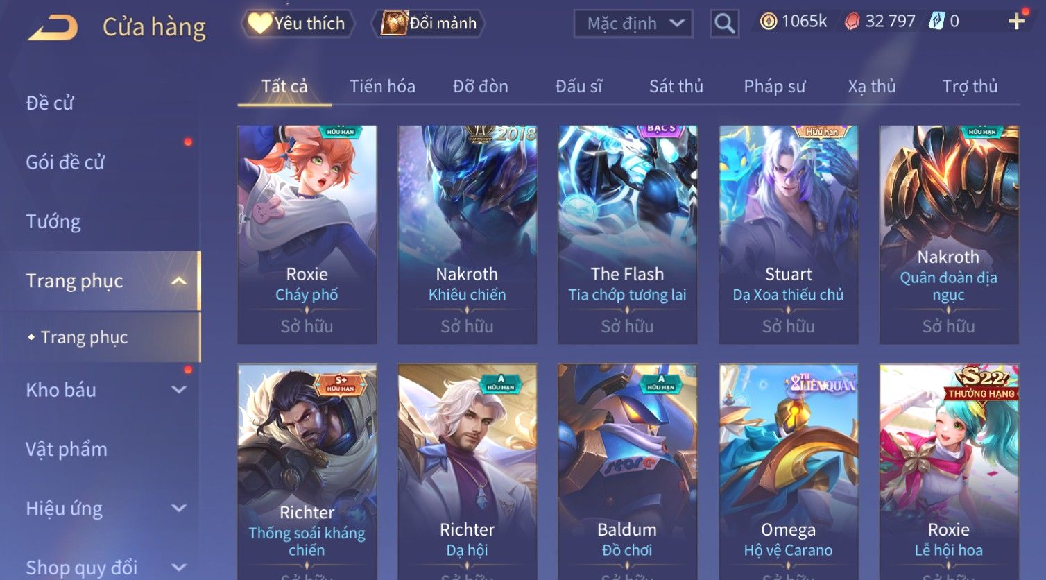Viewport: 1046px width, 580px height.
Task: Open Đổi mảnh chest exchange
Action: [x=428, y=24]
